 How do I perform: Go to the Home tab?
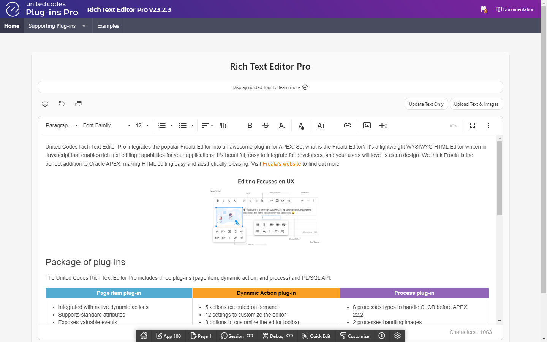point(12,26)
